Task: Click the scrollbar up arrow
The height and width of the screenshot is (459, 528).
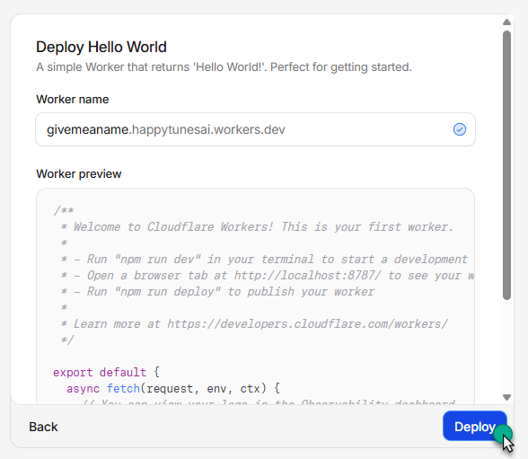Action: point(506,22)
